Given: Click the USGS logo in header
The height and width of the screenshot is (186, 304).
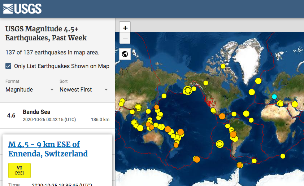Looking at the screenshot, I should 22,9.
